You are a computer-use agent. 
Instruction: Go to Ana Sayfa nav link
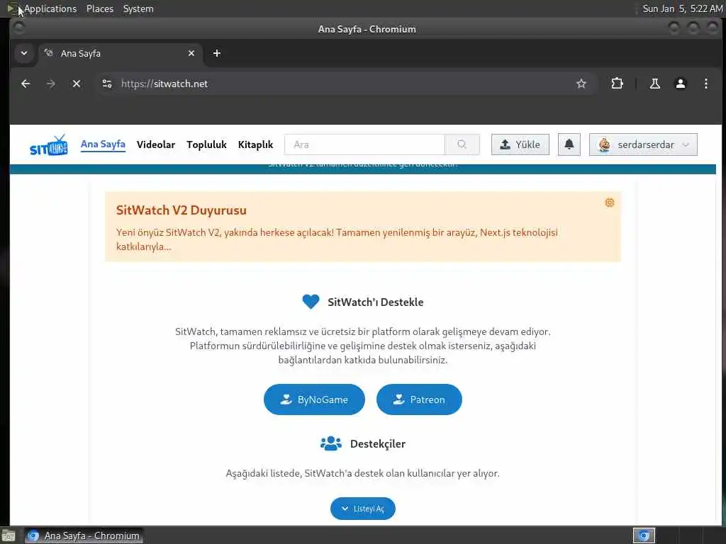click(x=103, y=144)
